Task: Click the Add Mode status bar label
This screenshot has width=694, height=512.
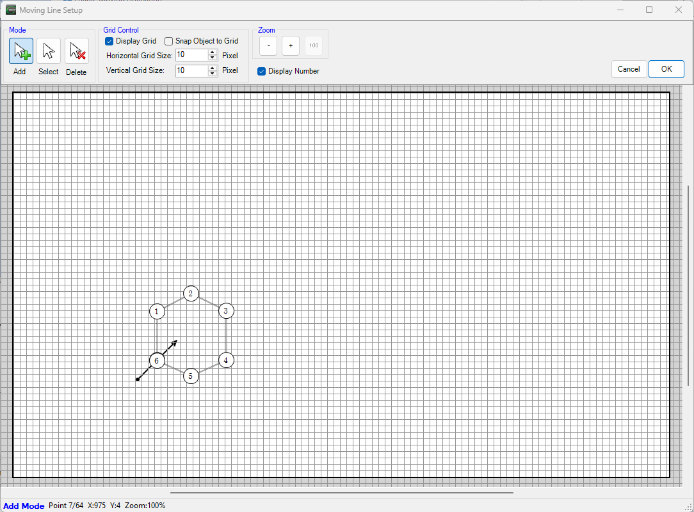Action: [24, 506]
